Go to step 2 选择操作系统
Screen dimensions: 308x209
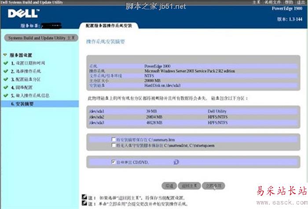tap(26, 71)
